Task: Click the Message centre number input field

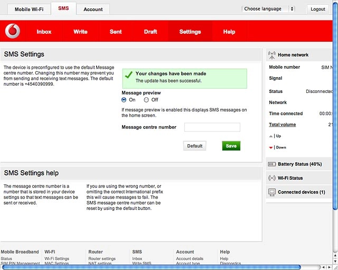Action: [x=212, y=127]
